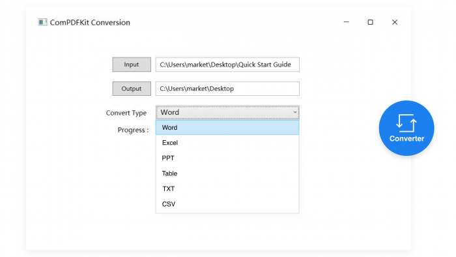Click the Convert Type label
The width and height of the screenshot is (456, 257).
(126, 113)
